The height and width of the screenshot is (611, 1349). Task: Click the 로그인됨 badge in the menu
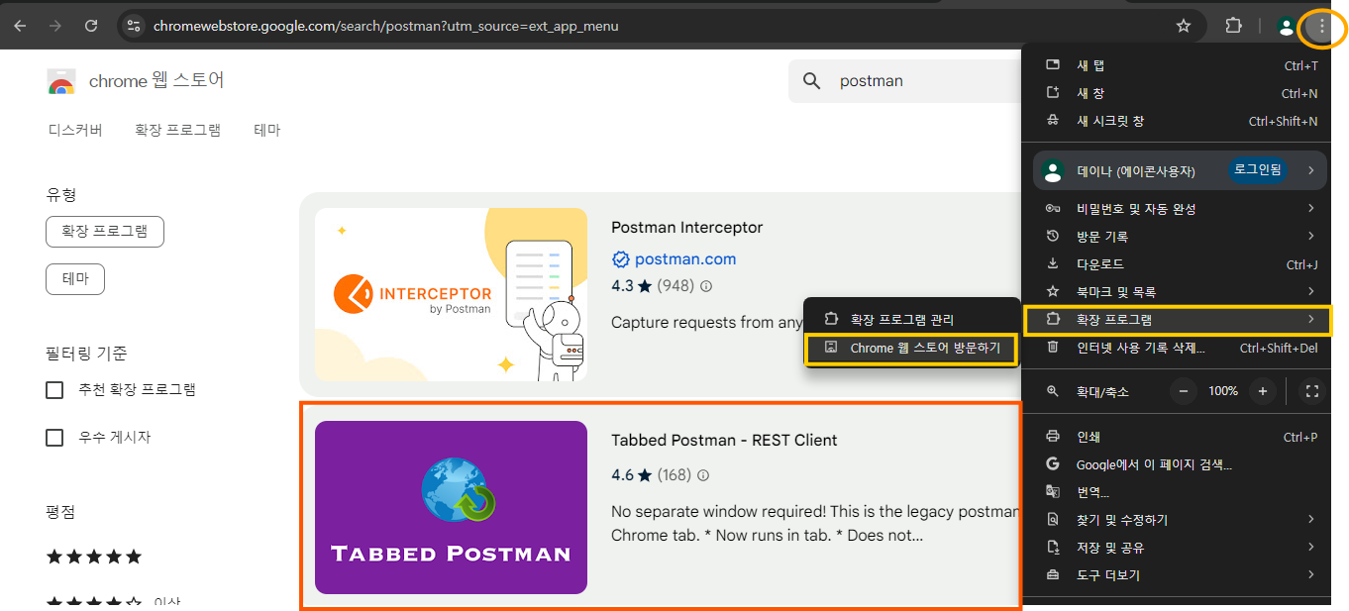(1258, 170)
